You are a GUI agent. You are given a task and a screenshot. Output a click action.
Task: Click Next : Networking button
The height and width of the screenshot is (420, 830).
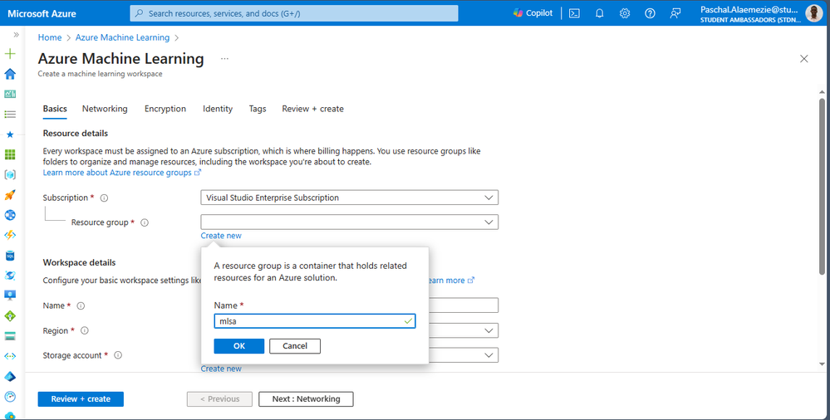(306, 399)
